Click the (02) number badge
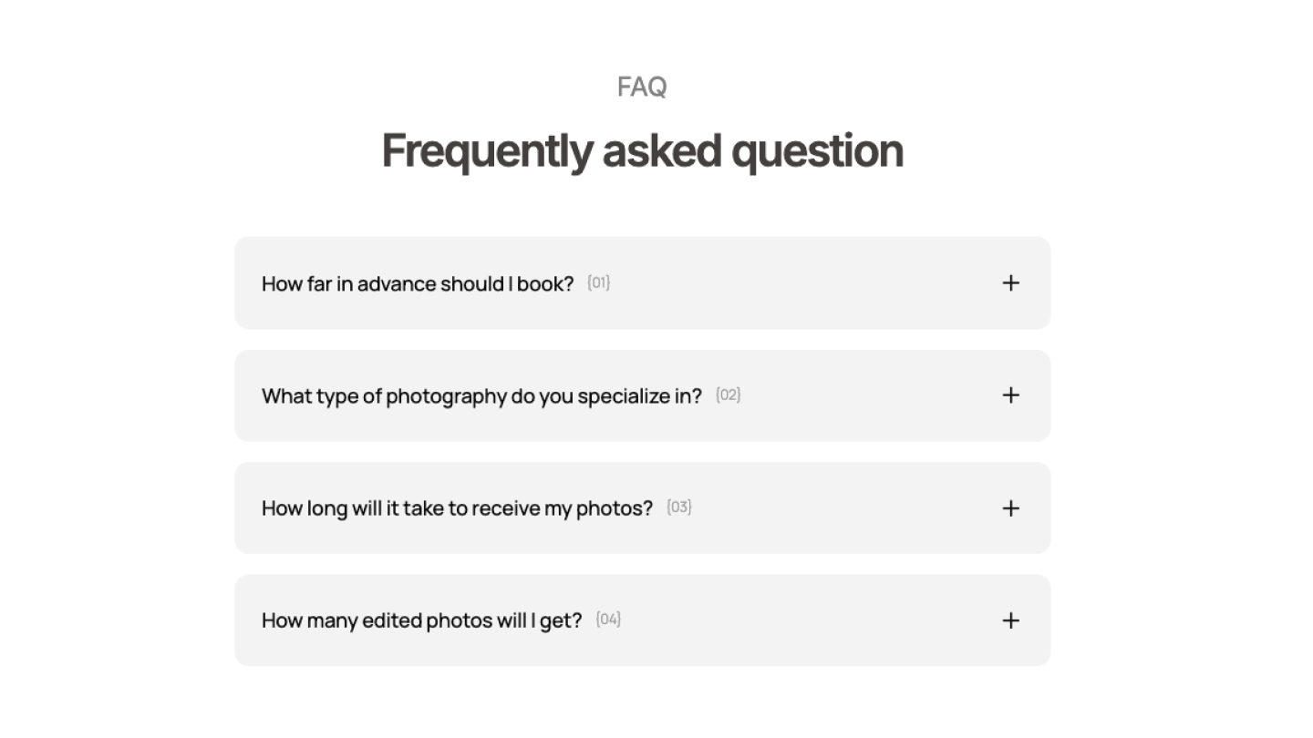 (729, 395)
